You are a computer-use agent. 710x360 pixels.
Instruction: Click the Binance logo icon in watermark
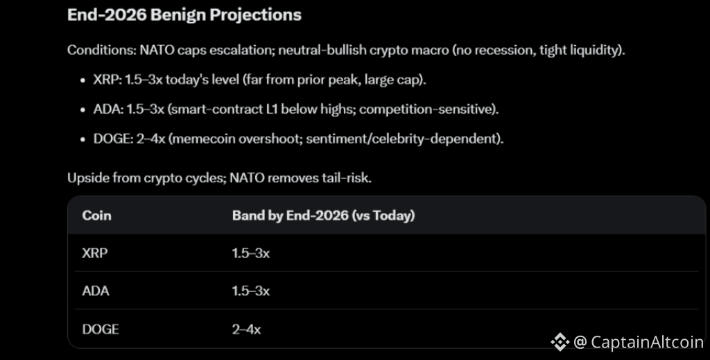560,341
